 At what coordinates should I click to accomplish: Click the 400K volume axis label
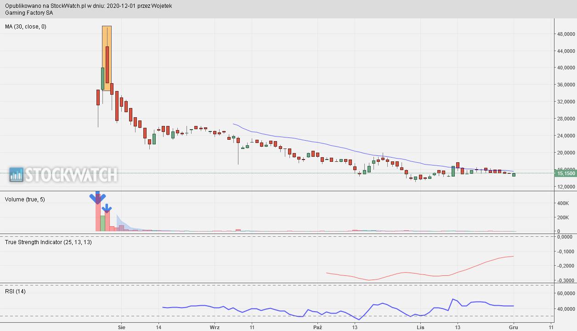tap(563, 203)
